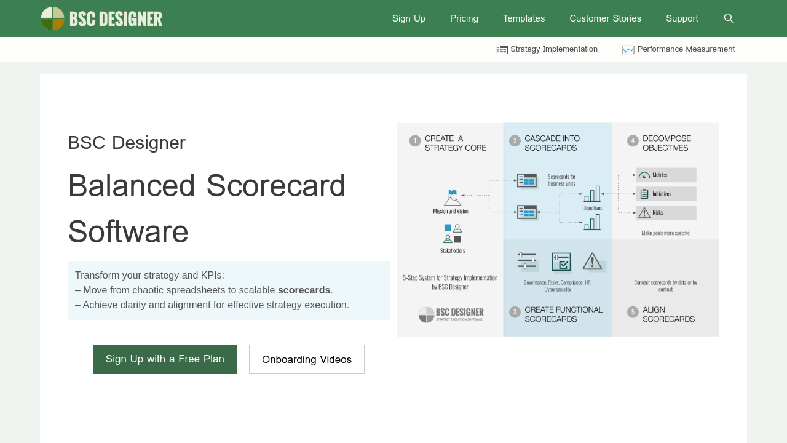The width and height of the screenshot is (787, 443).
Task: Click the 'BSC Designer' title above the heading
Action: [127, 143]
